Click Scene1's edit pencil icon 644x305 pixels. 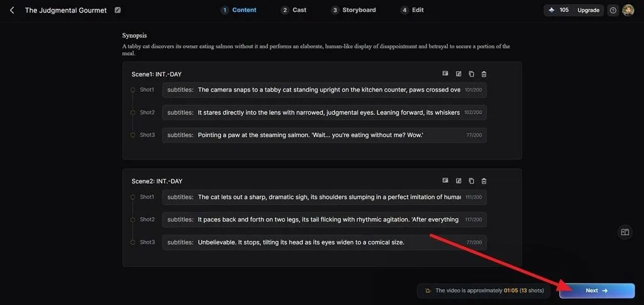458,74
